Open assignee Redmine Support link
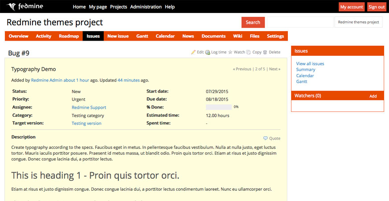 point(89,107)
